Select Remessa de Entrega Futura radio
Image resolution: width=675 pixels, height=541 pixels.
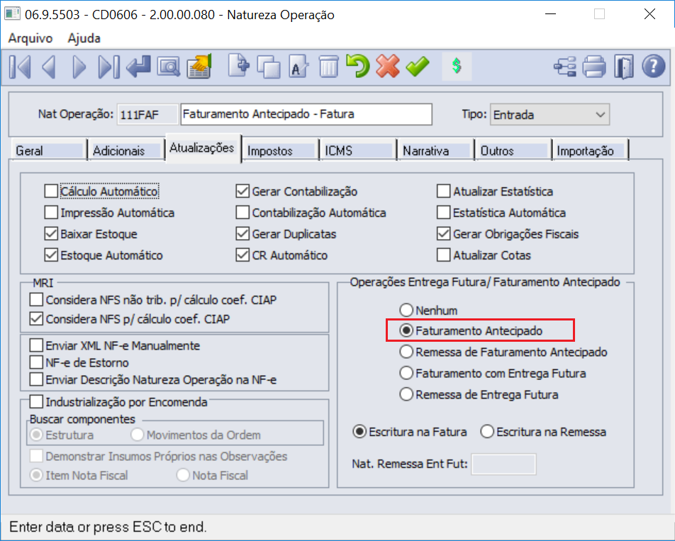tap(406, 394)
